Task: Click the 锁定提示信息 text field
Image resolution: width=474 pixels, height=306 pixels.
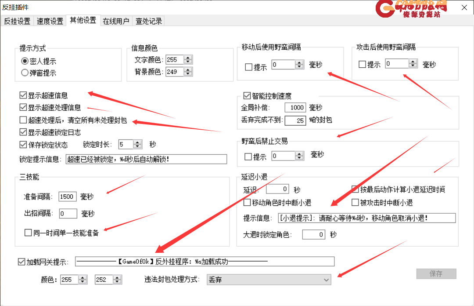Action: tap(146, 159)
